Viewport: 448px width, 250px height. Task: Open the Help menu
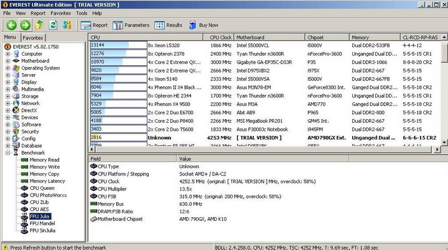coord(97,13)
